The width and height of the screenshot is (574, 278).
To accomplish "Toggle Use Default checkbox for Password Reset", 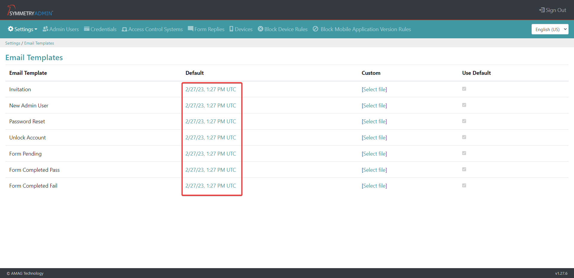I will [464, 121].
